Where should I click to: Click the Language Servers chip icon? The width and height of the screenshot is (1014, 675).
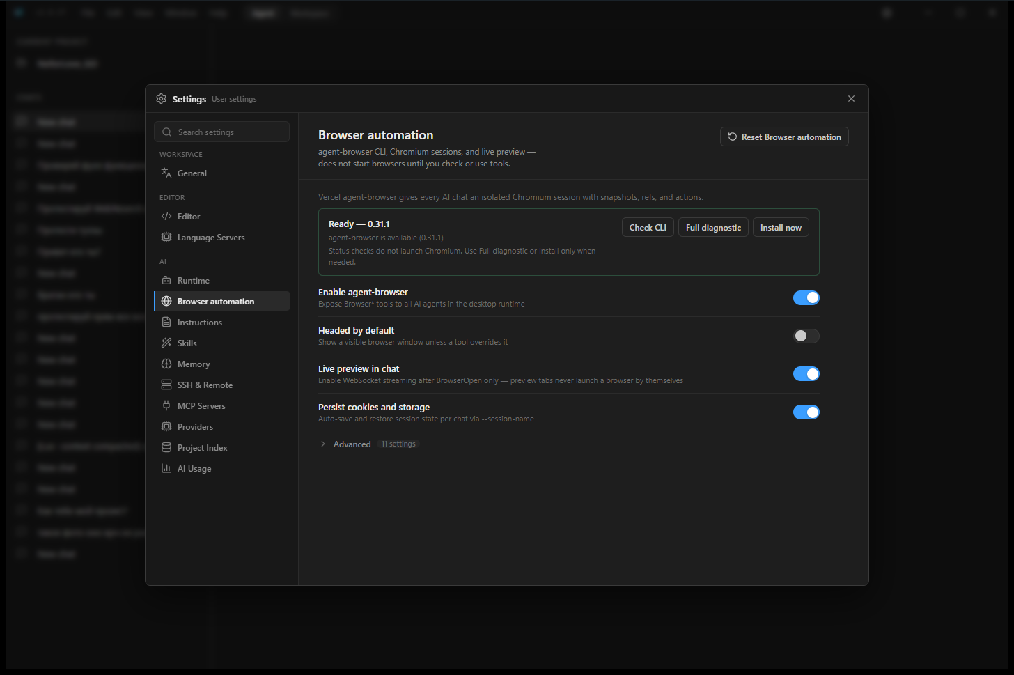click(x=166, y=238)
